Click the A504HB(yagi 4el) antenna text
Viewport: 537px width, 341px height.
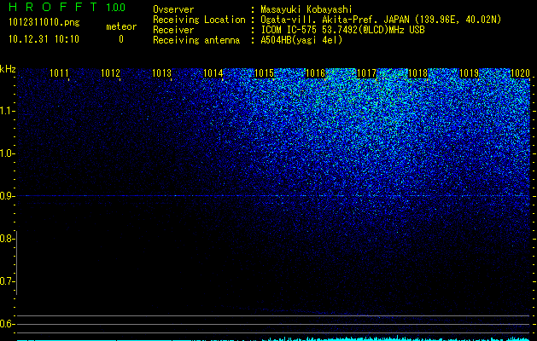pos(301,40)
